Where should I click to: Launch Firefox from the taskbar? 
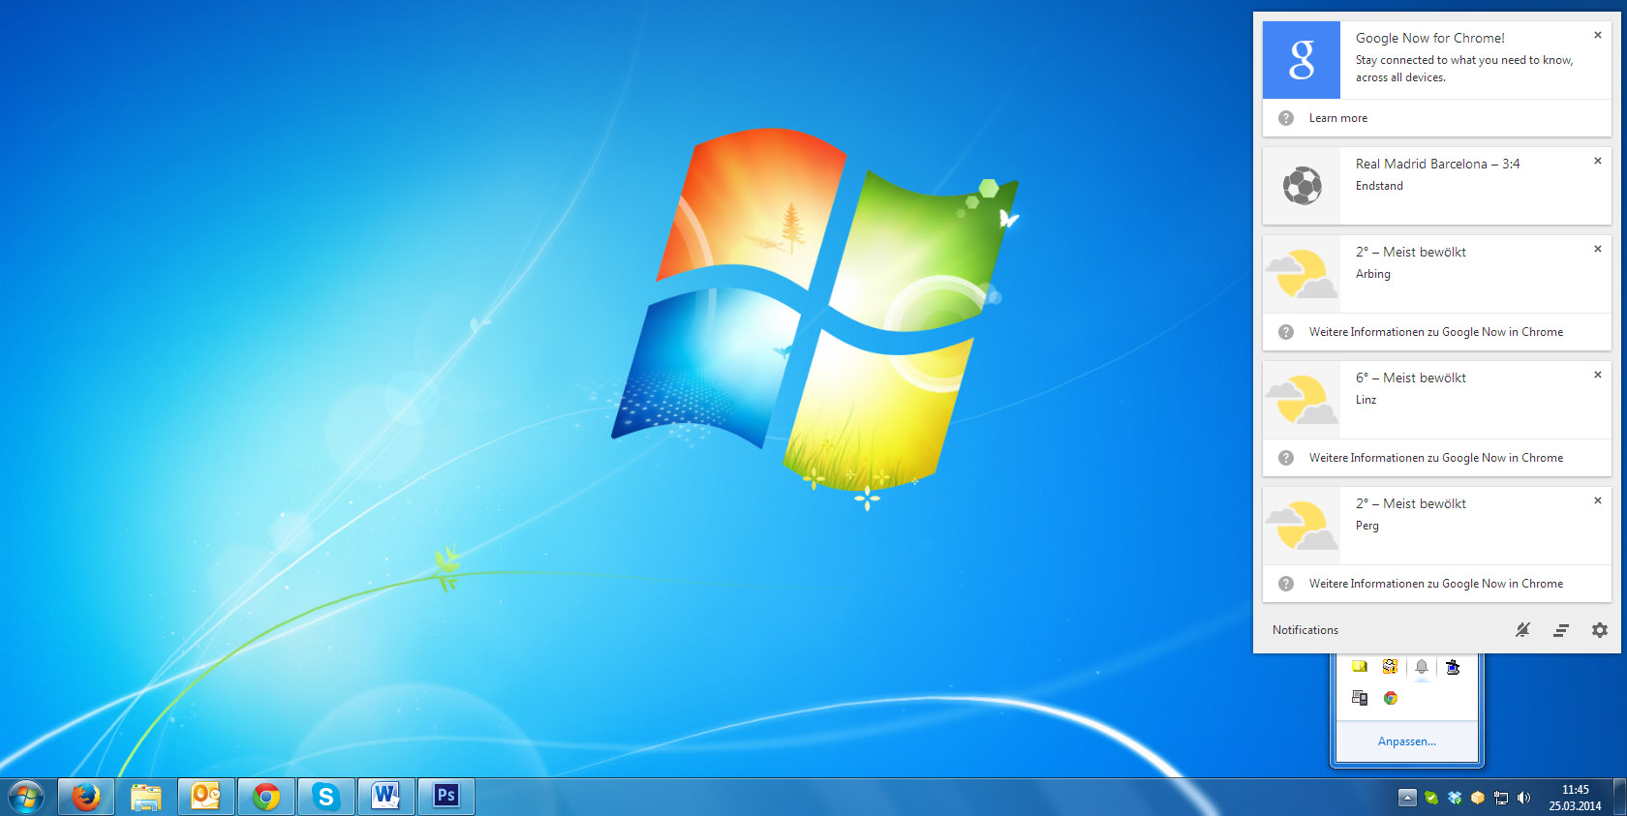86,797
